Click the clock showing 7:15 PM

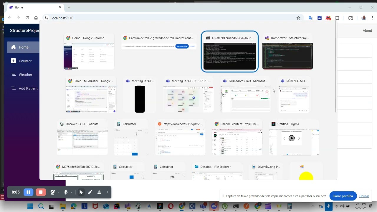[361, 206]
